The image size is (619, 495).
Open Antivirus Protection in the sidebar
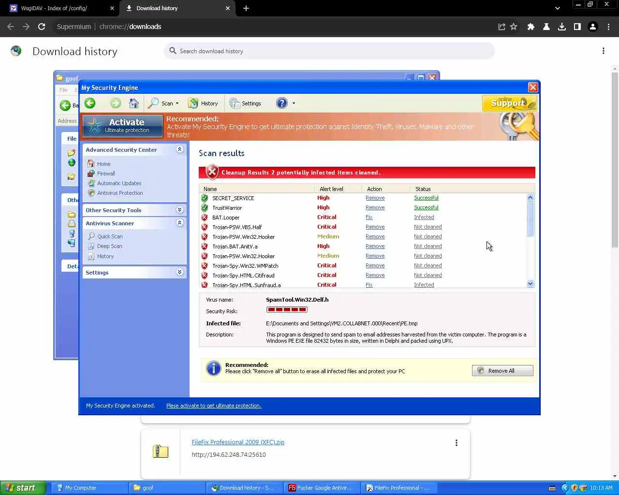pyautogui.click(x=120, y=193)
